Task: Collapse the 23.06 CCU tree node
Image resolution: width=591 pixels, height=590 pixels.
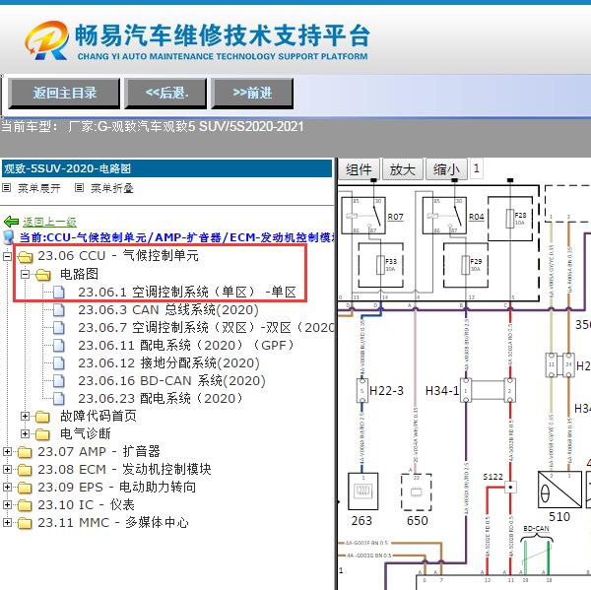Action: click(x=7, y=256)
